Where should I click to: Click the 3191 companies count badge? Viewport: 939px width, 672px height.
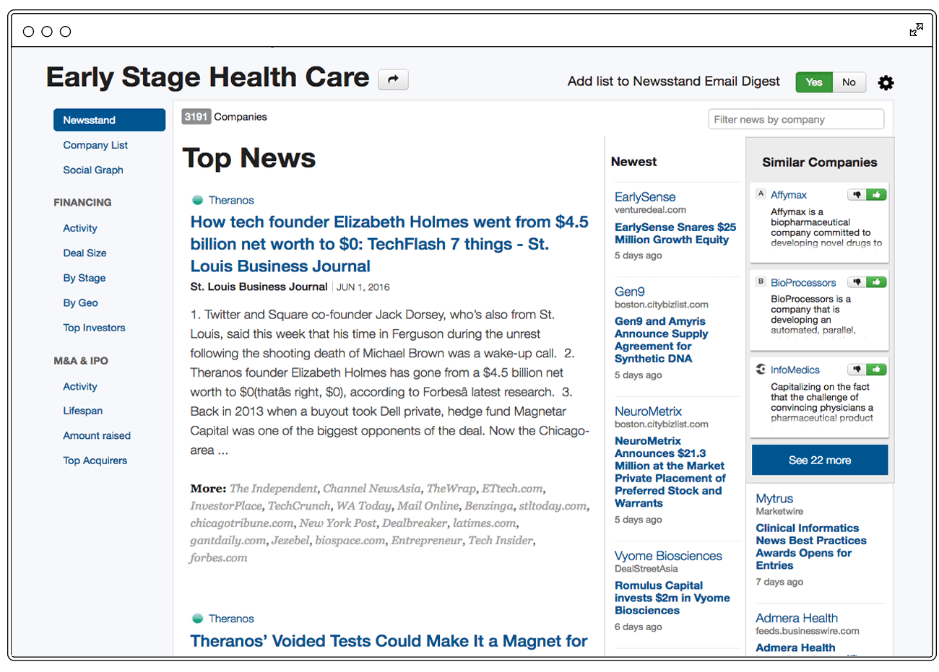coord(196,117)
